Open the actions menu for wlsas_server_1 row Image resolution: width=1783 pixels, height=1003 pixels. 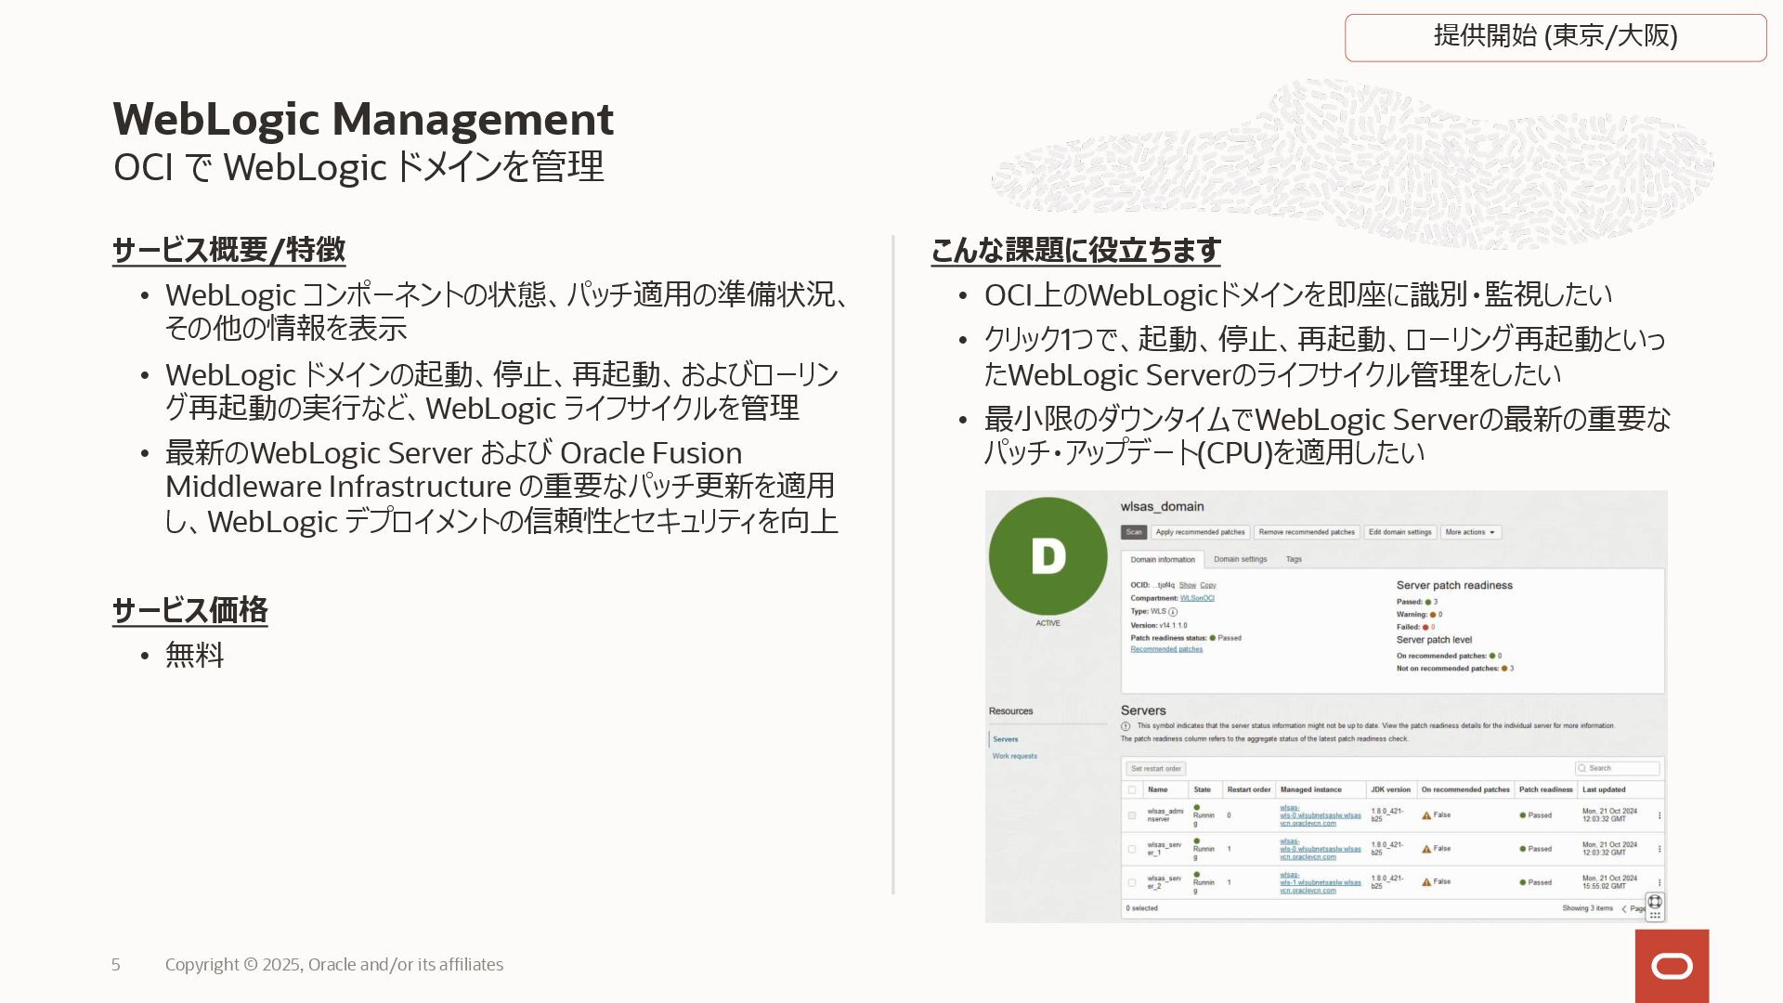point(1659,849)
